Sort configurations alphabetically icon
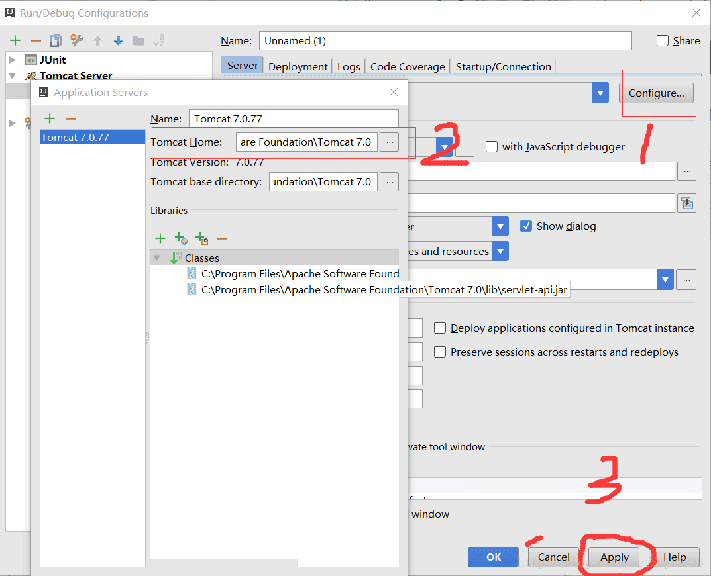This screenshot has width=711, height=576. pos(159,41)
